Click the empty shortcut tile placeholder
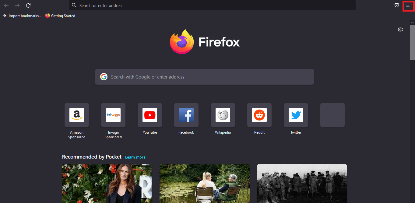The width and height of the screenshot is (415, 203). coord(332,115)
